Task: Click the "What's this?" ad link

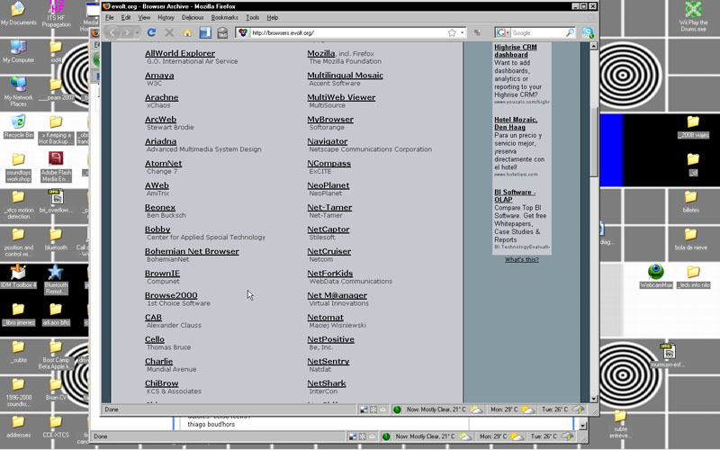Action: pyautogui.click(x=521, y=259)
